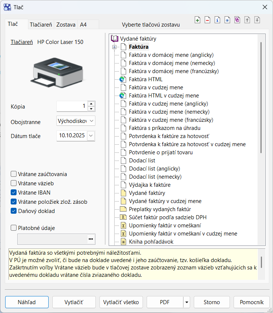This screenshot has height=313, width=273.
Task: Click the Náhľad preview button
Action: (27, 302)
